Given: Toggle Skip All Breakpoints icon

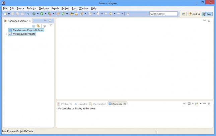Looking at the screenshot, I should tap(28, 14).
